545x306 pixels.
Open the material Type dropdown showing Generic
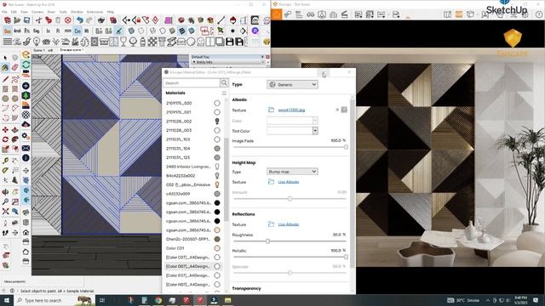292,84
